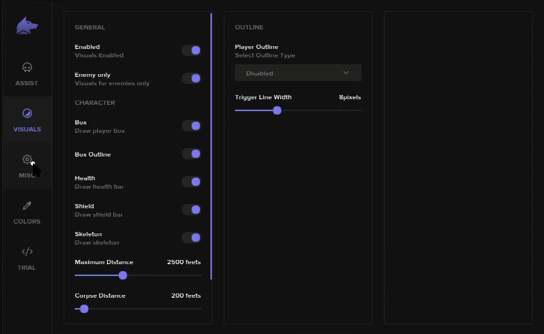Open the Assist skull icon section
544x334 pixels.
point(27,67)
